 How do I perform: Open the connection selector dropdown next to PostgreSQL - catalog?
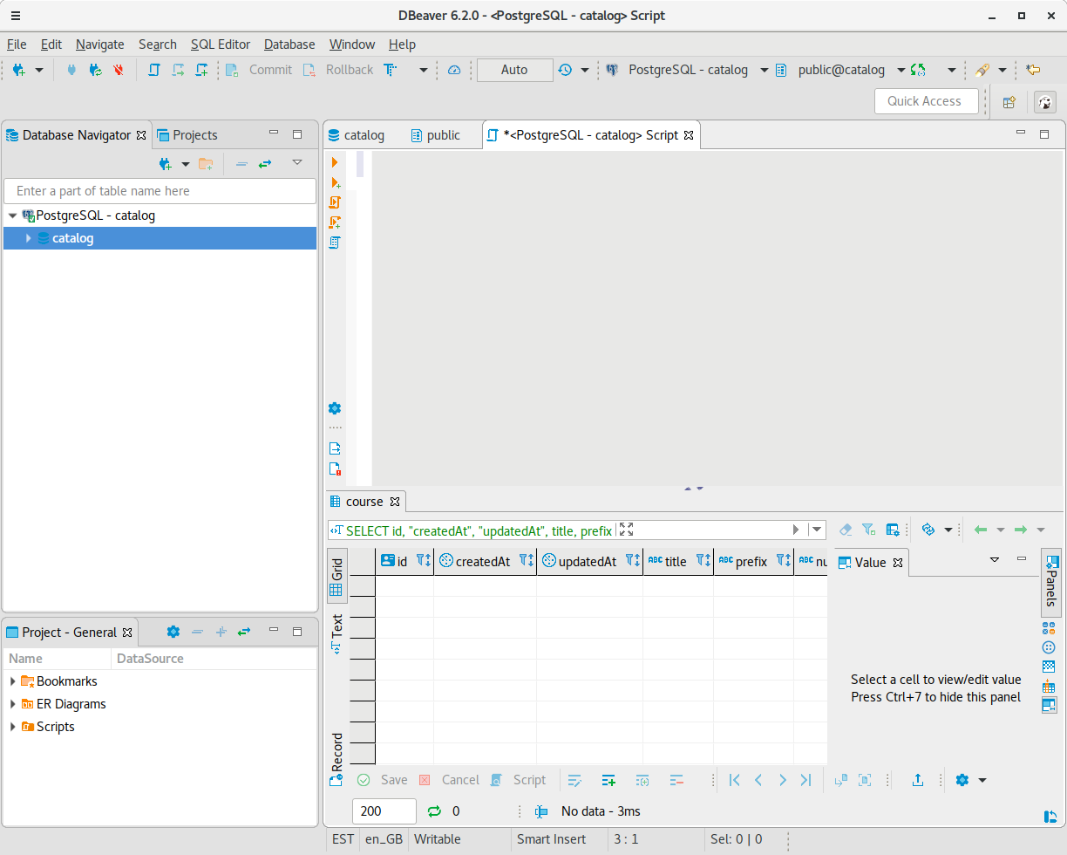765,70
